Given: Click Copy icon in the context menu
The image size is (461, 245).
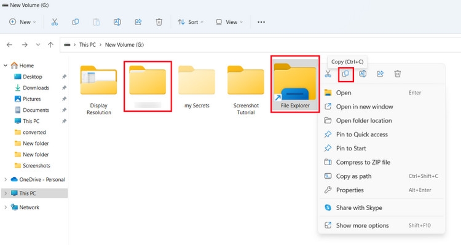Looking at the screenshot, I should point(345,74).
